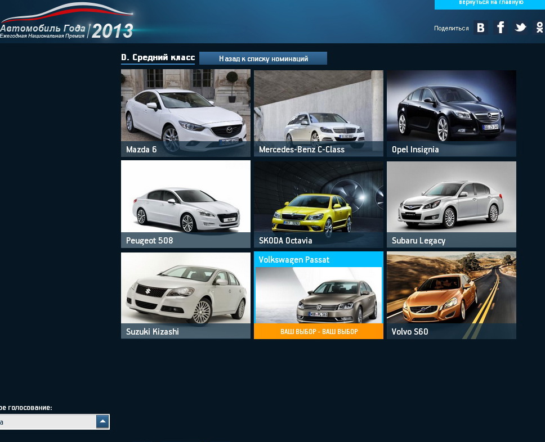Click the 'Peugeot 508' caption
This screenshot has width=545, height=442.
pyautogui.click(x=149, y=241)
